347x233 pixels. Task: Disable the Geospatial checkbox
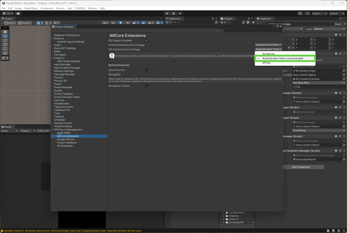click(147, 74)
